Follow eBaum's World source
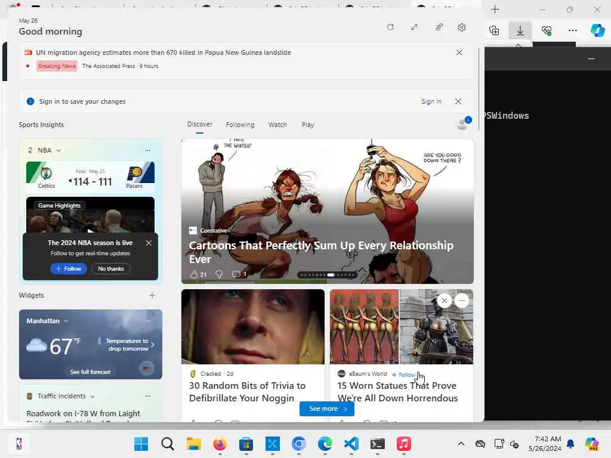Viewport: 611px width, 458px height. tap(404, 375)
